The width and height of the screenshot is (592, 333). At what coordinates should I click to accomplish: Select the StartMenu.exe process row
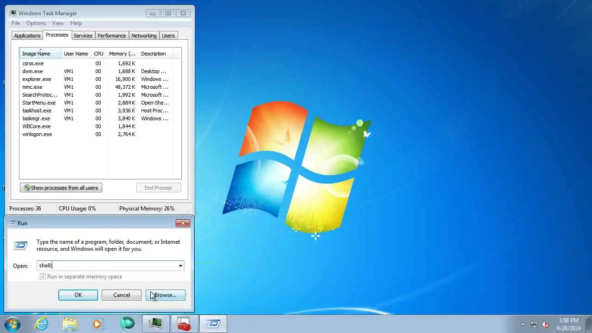(100, 103)
